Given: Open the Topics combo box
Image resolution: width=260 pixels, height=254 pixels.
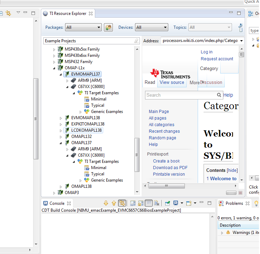Looking at the screenshot, I should (x=210, y=27).
